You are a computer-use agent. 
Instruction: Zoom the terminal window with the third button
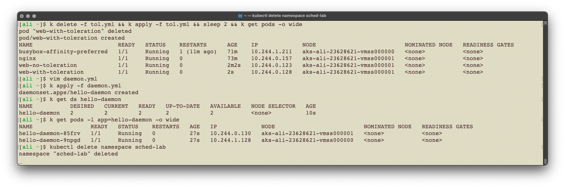pos(34,16)
